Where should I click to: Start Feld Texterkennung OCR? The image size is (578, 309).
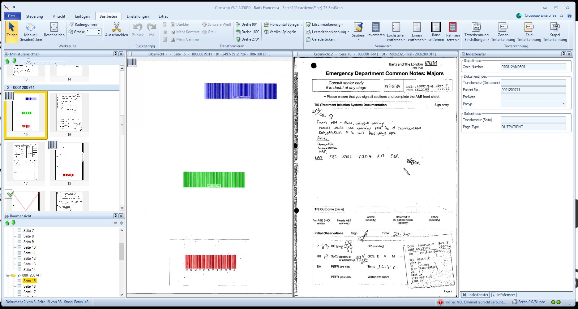[x=529, y=32]
